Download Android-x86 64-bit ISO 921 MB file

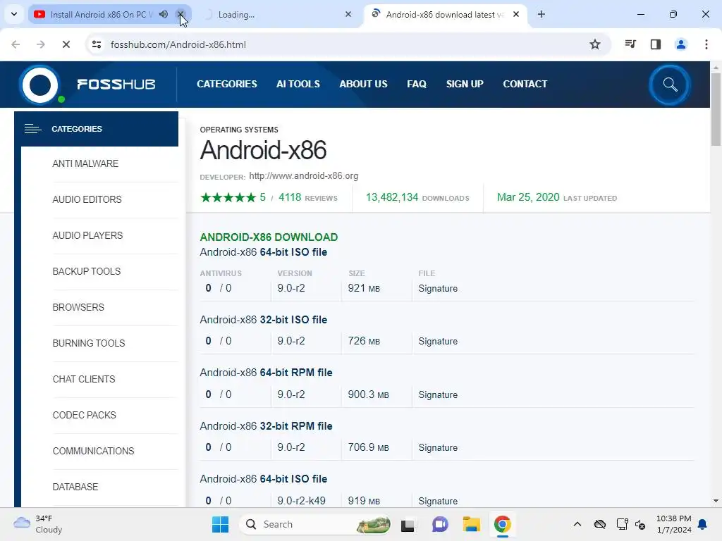tap(264, 252)
